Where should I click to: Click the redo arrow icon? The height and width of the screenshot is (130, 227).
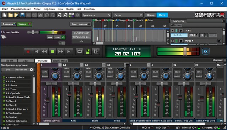tap(53, 15)
